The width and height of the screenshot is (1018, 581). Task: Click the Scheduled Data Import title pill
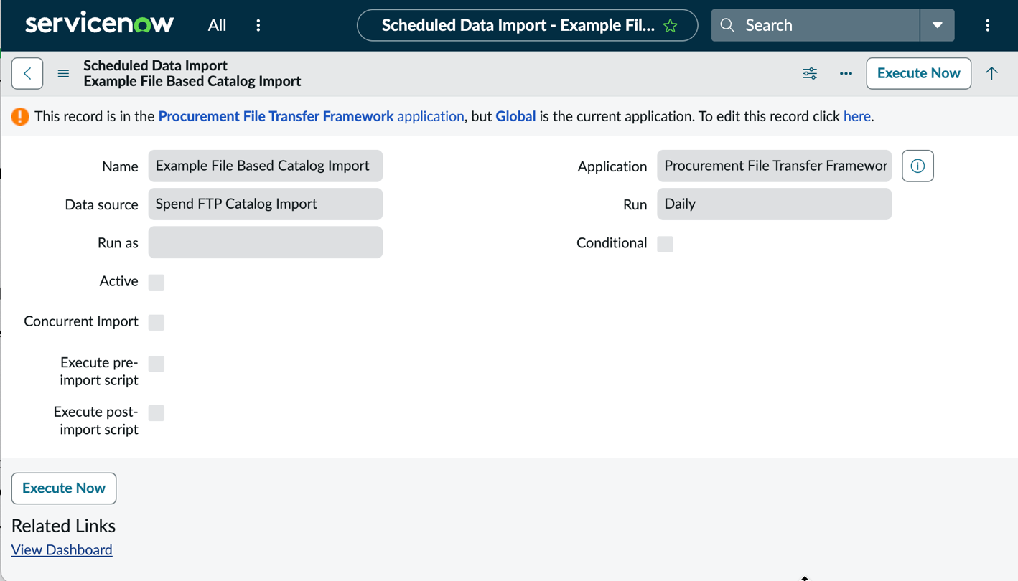(527, 25)
